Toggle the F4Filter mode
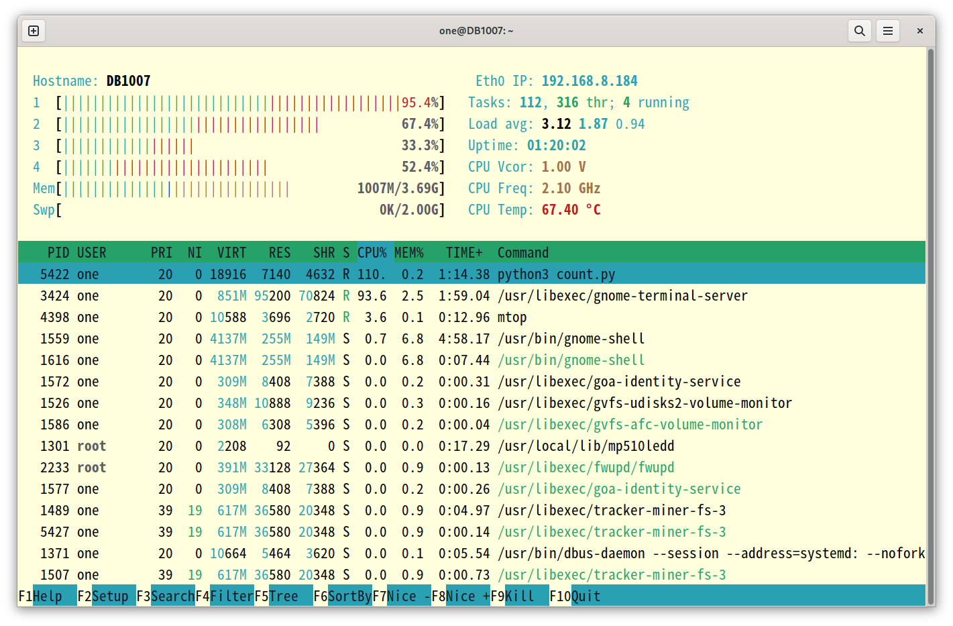Image resolution: width=953 pixels, height=626 pixels. pyautogui.click(x=224, y=596)
